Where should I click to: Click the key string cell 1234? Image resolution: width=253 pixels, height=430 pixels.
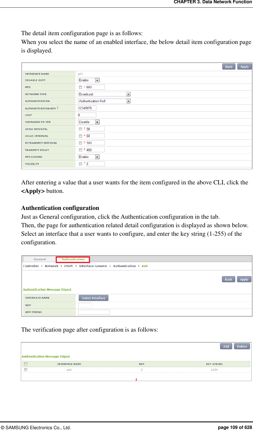pos(214,370)
